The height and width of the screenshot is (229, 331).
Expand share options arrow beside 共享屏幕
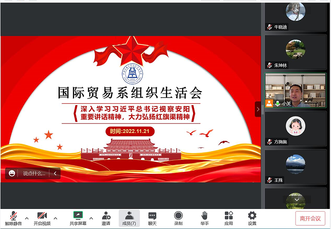(91, 218)
